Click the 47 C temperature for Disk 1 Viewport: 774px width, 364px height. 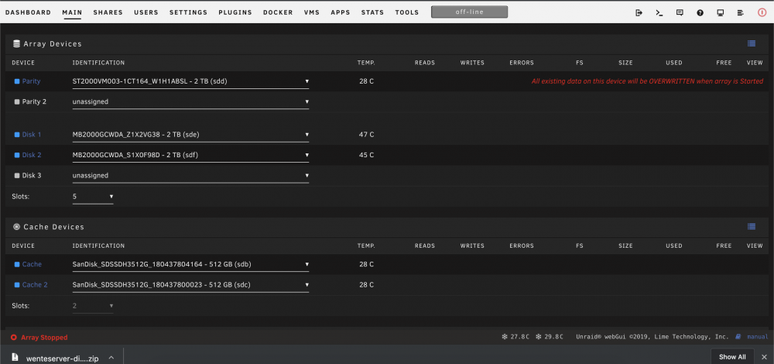click(x=366, y=134)
